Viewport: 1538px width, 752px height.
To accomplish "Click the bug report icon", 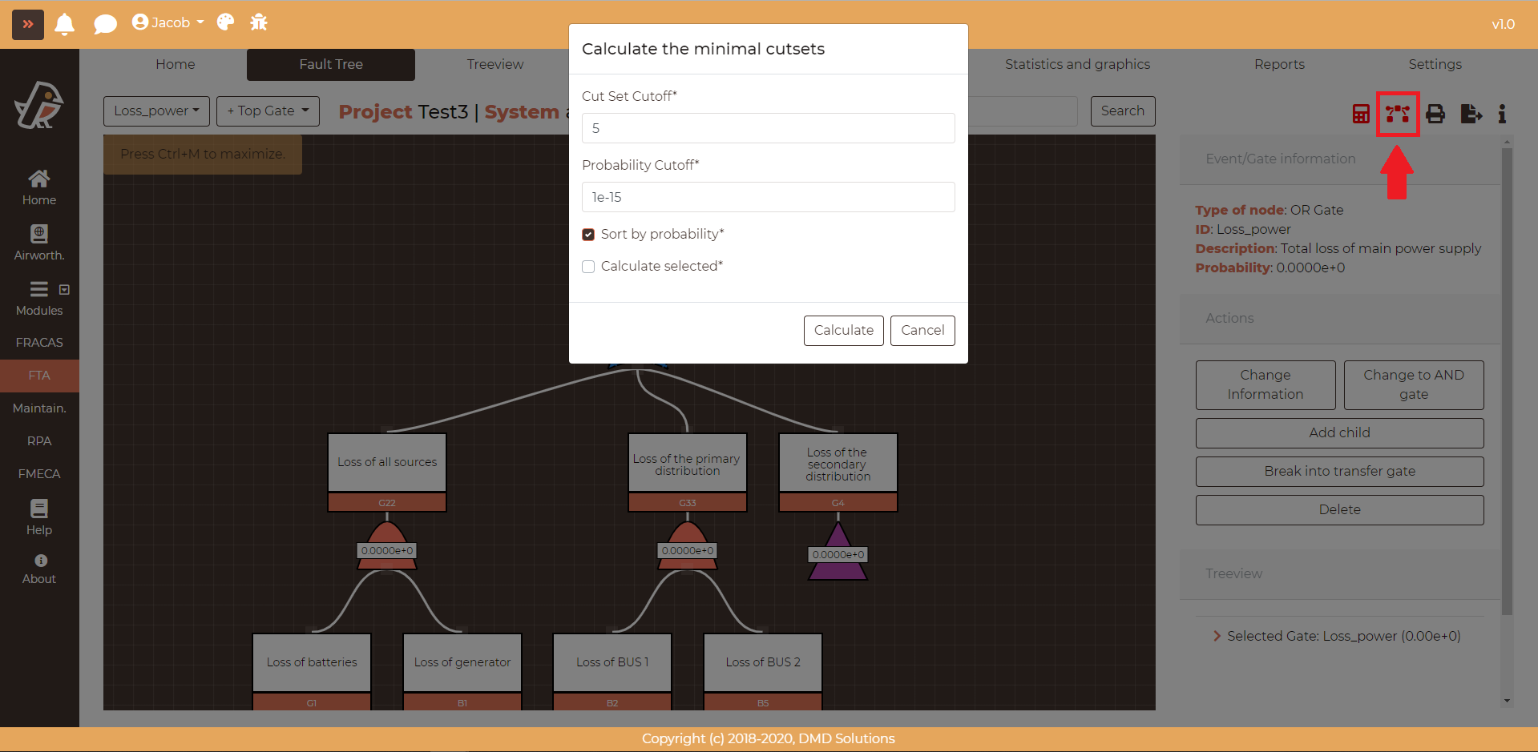I will click(x=259, y=22).
